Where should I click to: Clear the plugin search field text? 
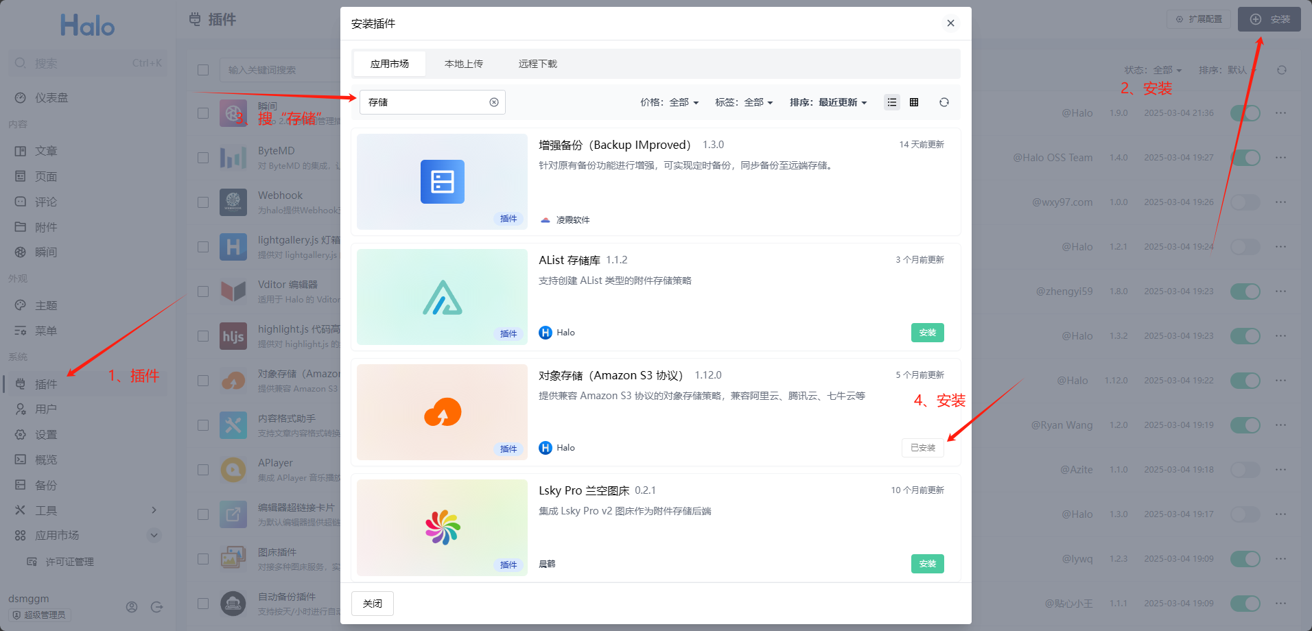494,102
